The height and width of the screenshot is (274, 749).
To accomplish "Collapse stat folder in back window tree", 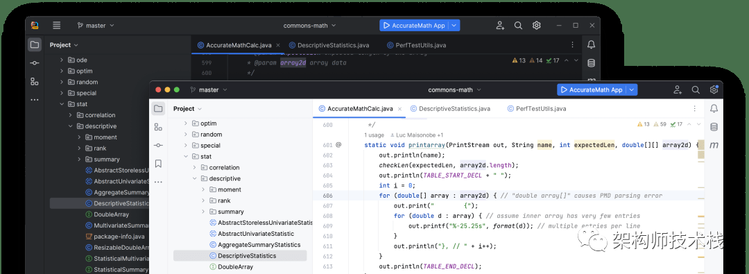I will pos(62,104).
